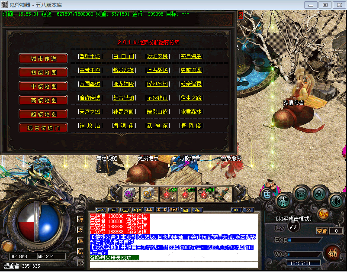Screen dimensions: 347x272
Task: Click the first chat toolbar mountain icon
Action: (x=101, y=210)
